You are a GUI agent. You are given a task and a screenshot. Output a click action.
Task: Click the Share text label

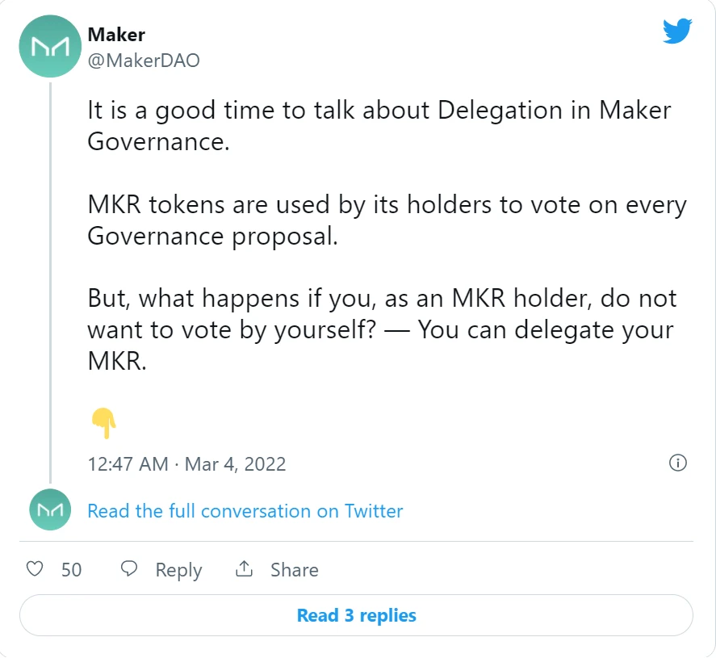point(295,569)
